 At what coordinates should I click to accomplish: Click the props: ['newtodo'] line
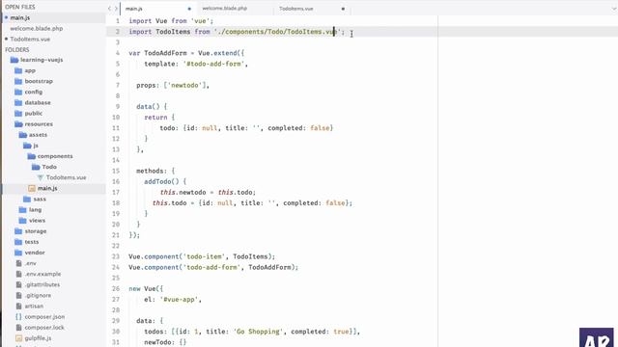(173, 85)
